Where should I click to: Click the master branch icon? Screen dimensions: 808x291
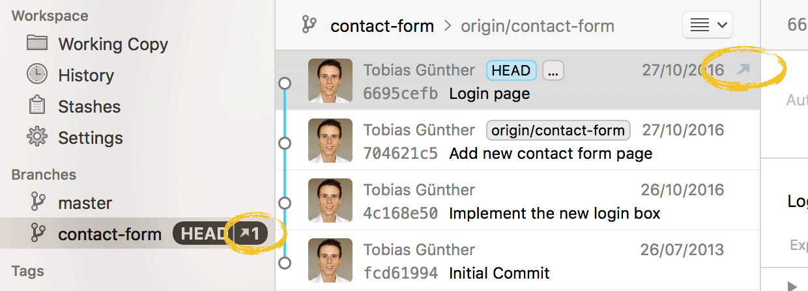38,202
